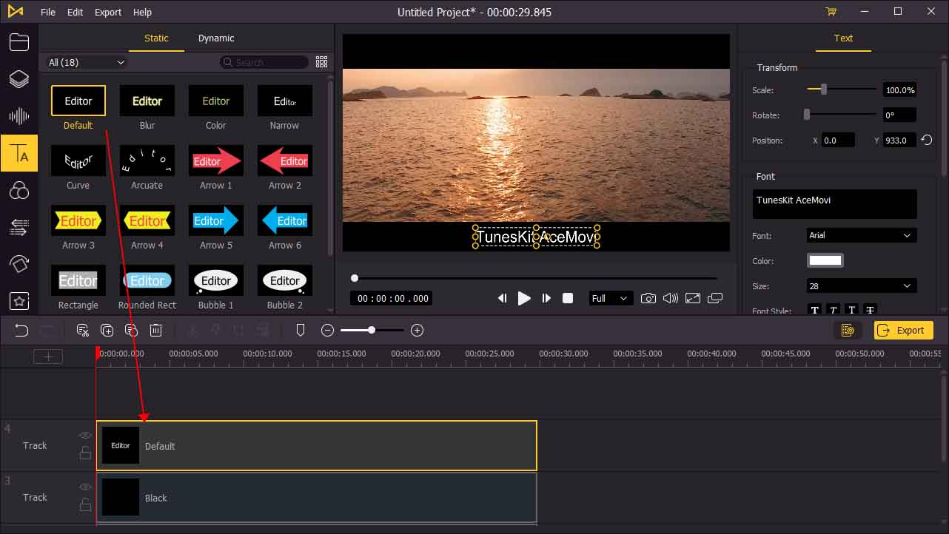Select the Text tool in sidebar

pos(19,153)
